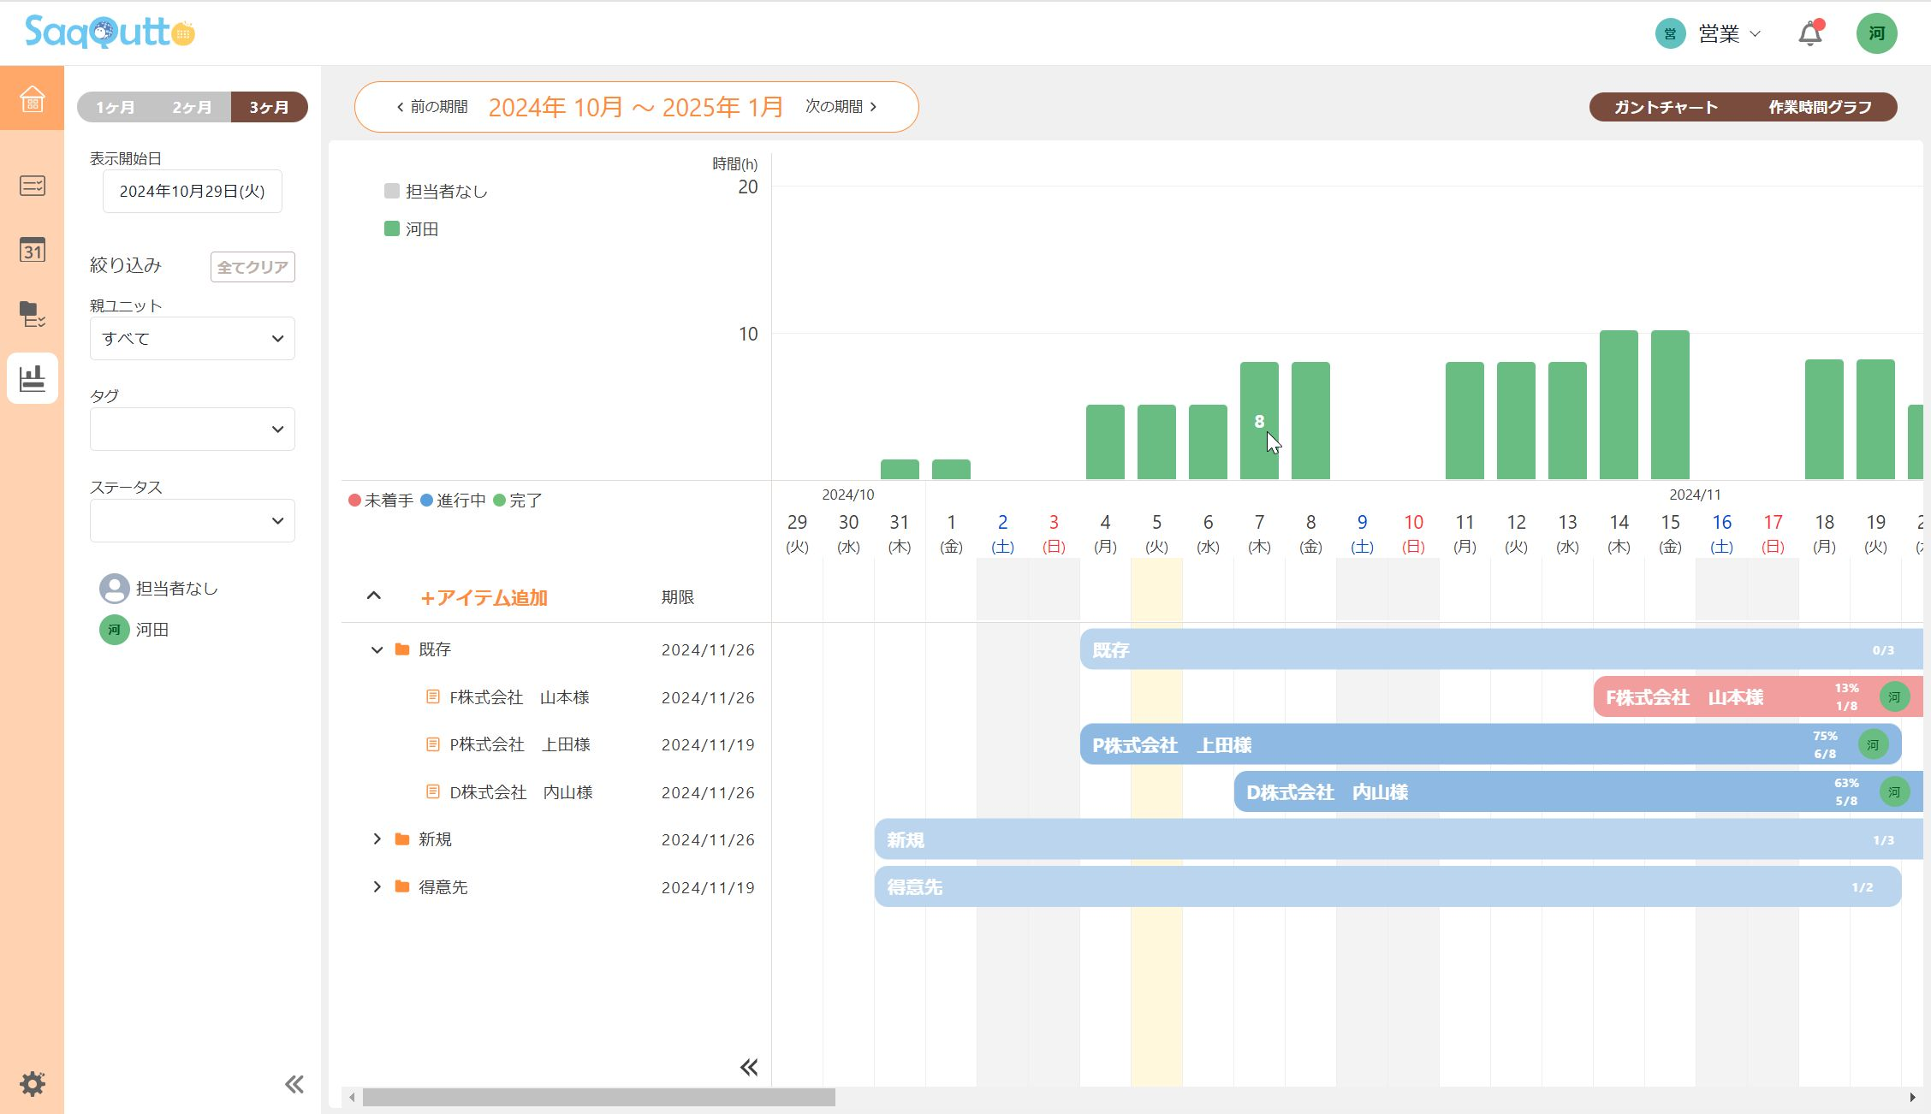Collapse the item list panel double chevron

(x=748, y=1067)
